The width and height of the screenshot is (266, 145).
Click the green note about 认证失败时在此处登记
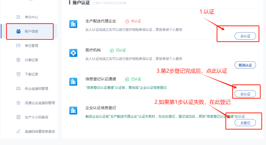[x=165, y=116]
